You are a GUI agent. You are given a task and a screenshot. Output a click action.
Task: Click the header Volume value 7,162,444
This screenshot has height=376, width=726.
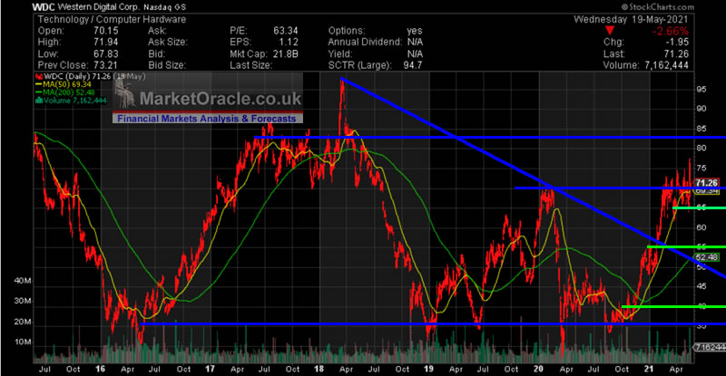[x=666, y=65]
